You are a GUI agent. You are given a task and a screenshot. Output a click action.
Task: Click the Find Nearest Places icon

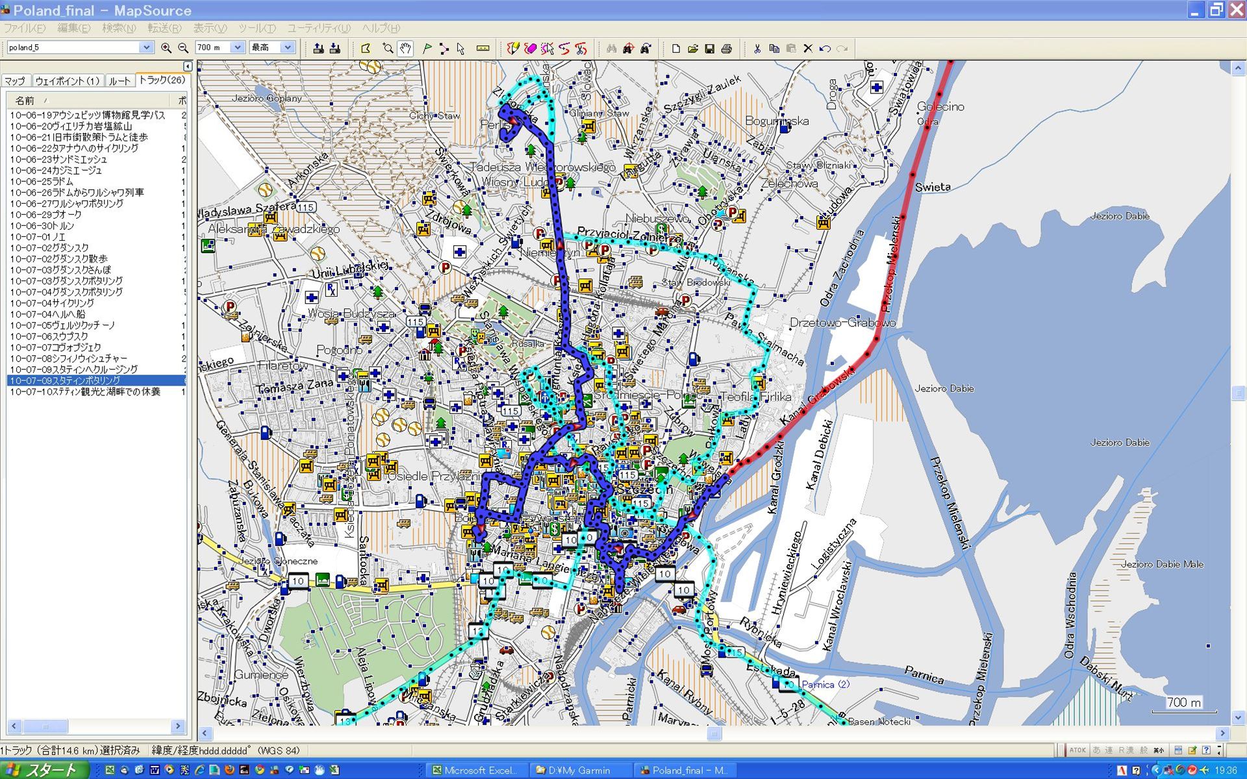(x=628, y=48)
